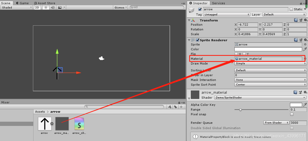
Task: Disable the Sprite Renderer component checkbox
Action: pos(198,40)
